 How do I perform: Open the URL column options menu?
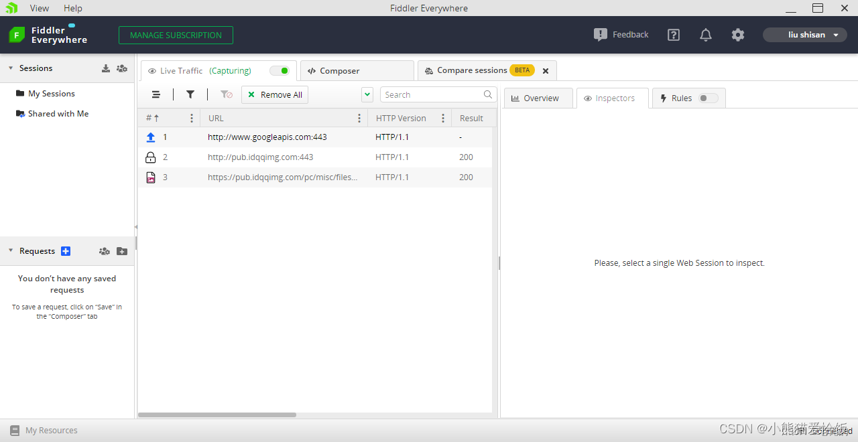359,119
